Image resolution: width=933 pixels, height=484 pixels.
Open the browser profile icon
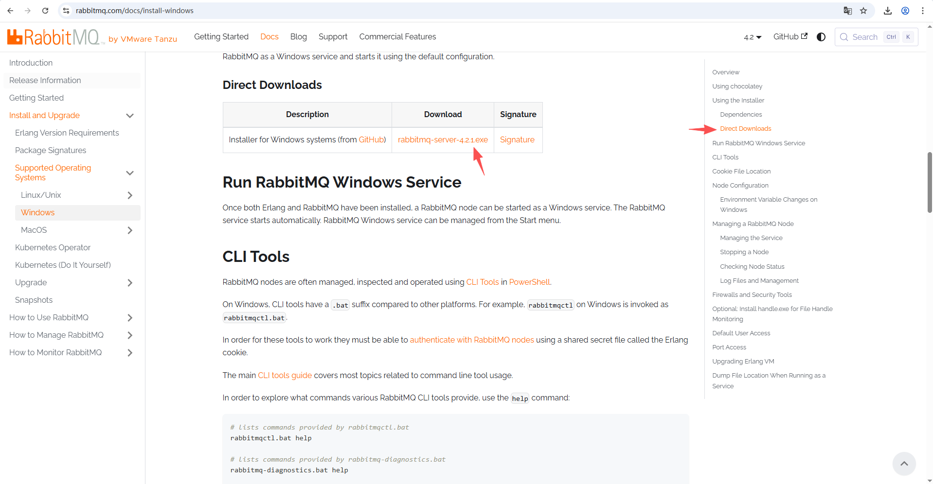pyautogui.click(x=905, y=11)
